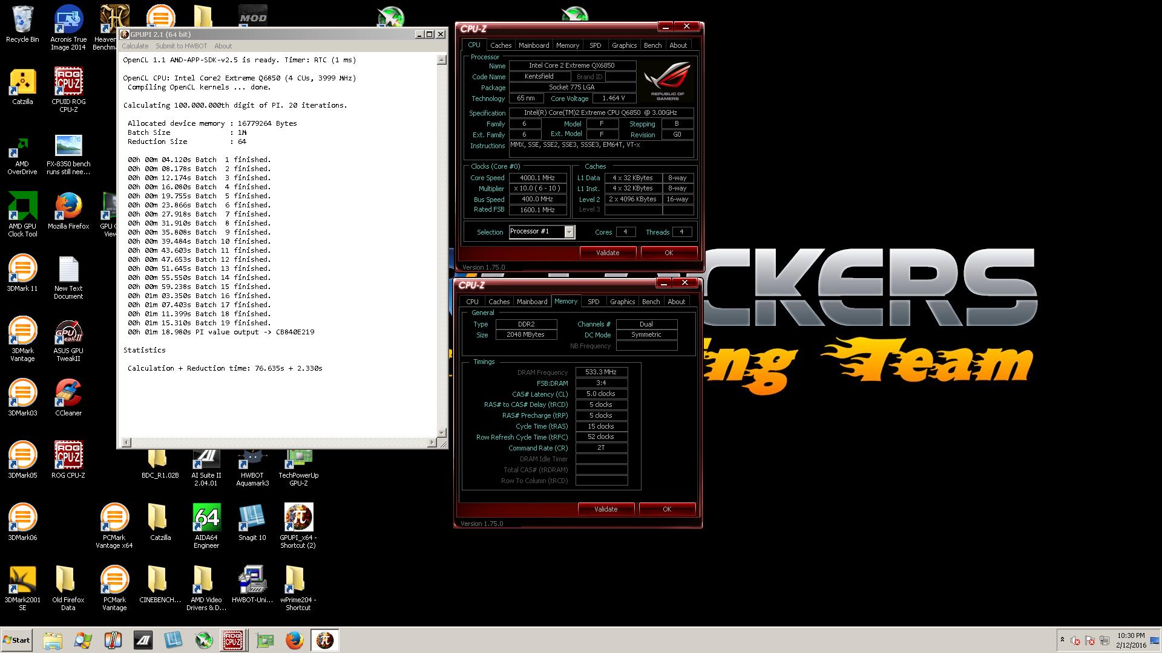Click OK in top CPU-Z window

point(669,253)
